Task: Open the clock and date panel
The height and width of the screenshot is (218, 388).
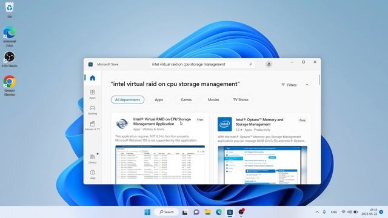Action: coord(369,212)
